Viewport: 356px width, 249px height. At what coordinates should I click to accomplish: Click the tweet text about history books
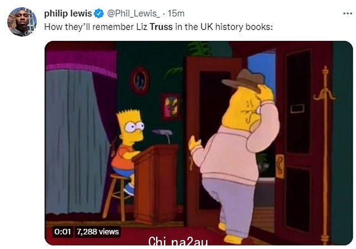[x=158, y=27]
